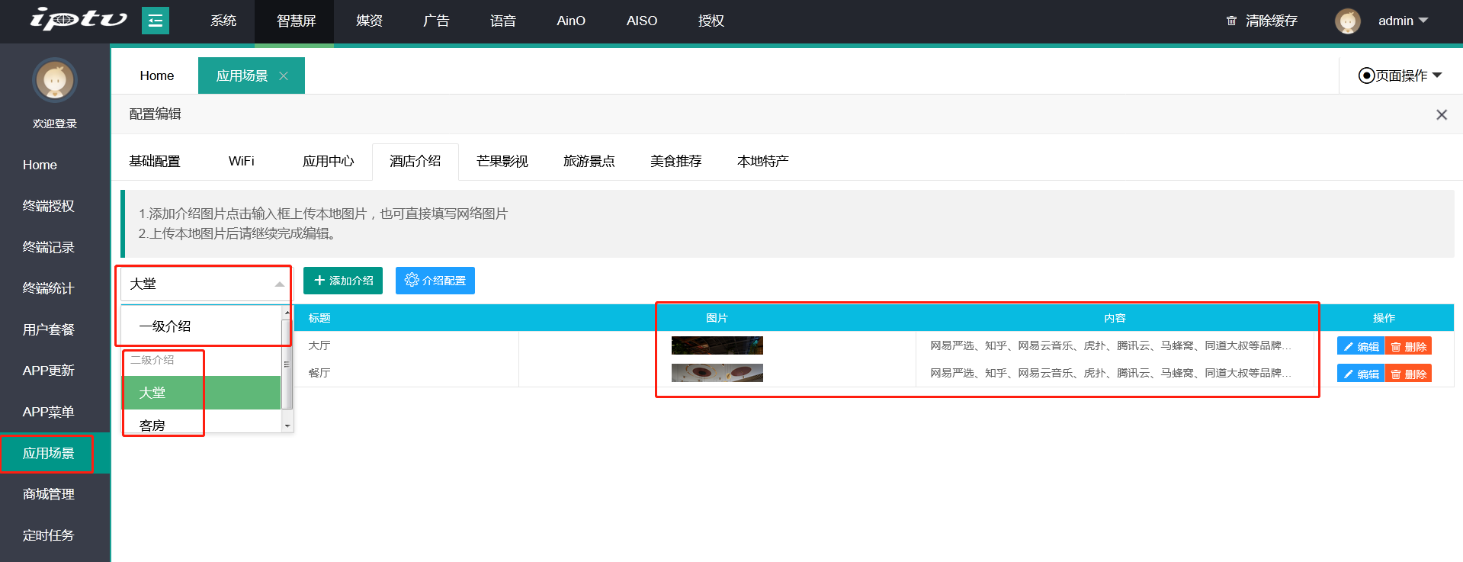
Task: Open the admin user dropdown menu
Action: (1403, 21)
